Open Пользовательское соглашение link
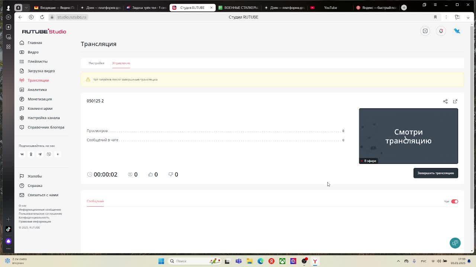Screen dimensions: 476x267 pyautogui.click(x=41, y=214)
